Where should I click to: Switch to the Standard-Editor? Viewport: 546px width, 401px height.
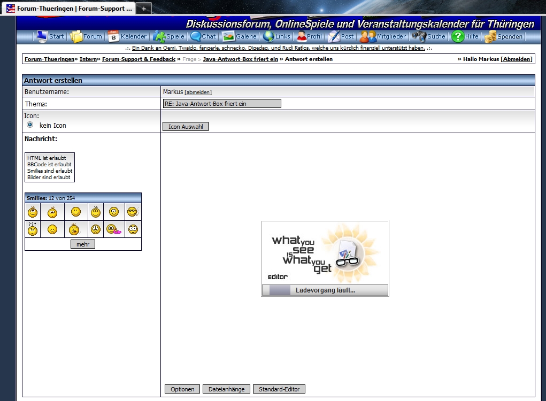[x=279, y=389]
